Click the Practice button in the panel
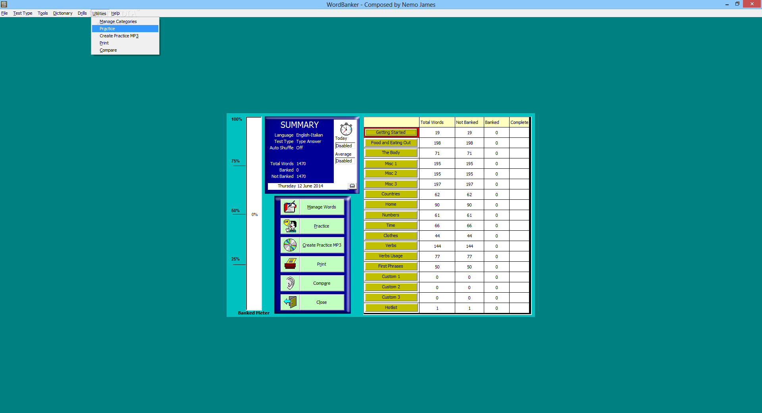The height and width of the screenshot is (413, 762). click(x=321, y=226)
